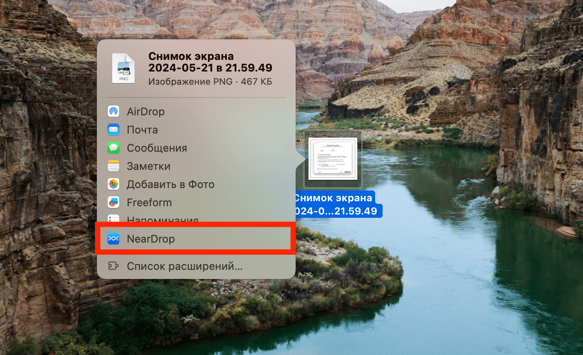Viewport: 583px width, 355px height.
Task: Click the yellow Notes app icon
Action: pos(113,166)
